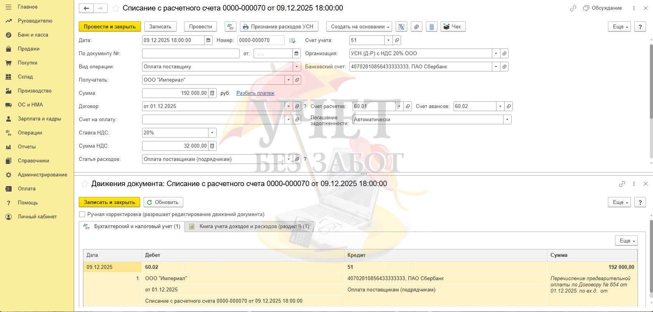Click the status icon next to Номер field
This screenshot has width=653, height=312.
(x=292, y=40)
